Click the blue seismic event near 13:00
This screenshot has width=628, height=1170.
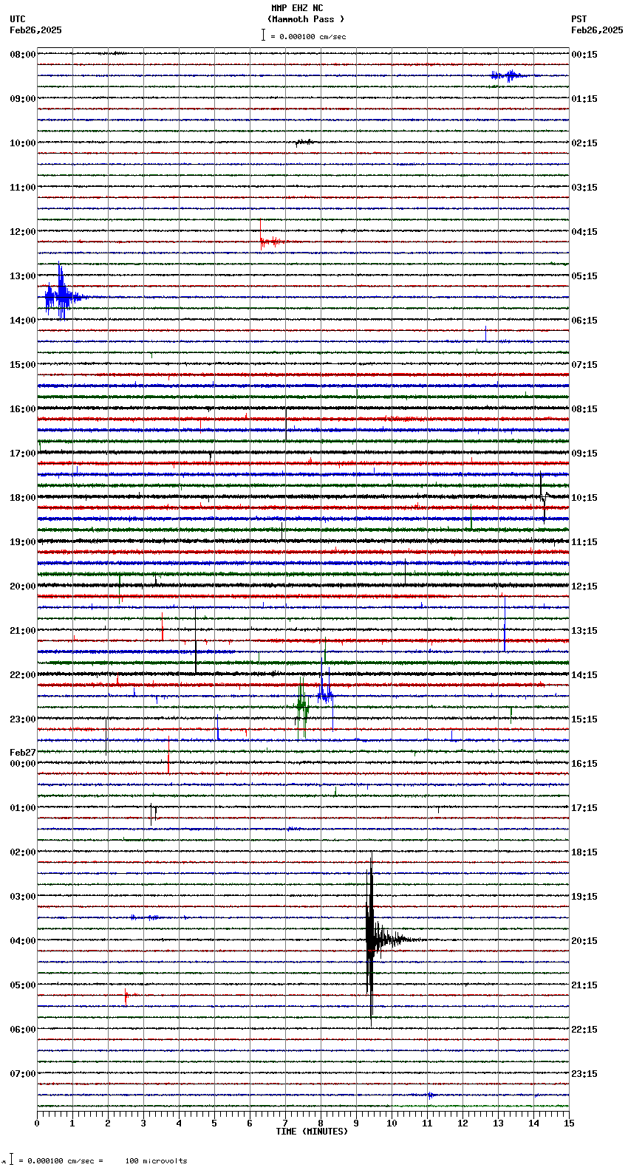(x=61, y=294)
